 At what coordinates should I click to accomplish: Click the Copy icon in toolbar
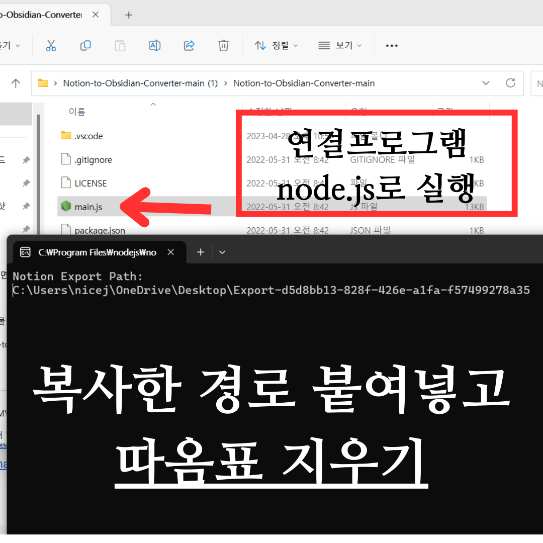click(x=85, y=45)
